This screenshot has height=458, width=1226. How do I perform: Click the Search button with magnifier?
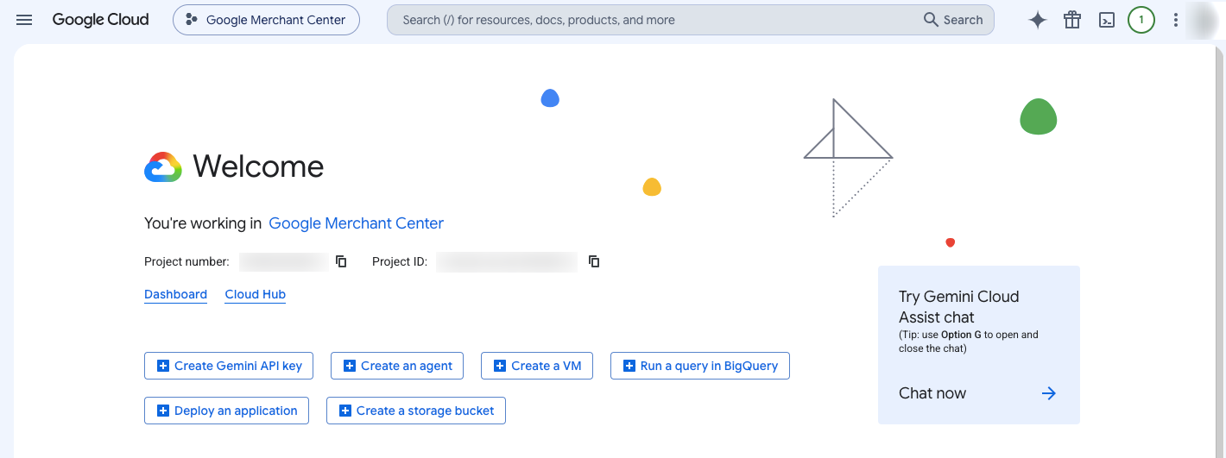953,20
